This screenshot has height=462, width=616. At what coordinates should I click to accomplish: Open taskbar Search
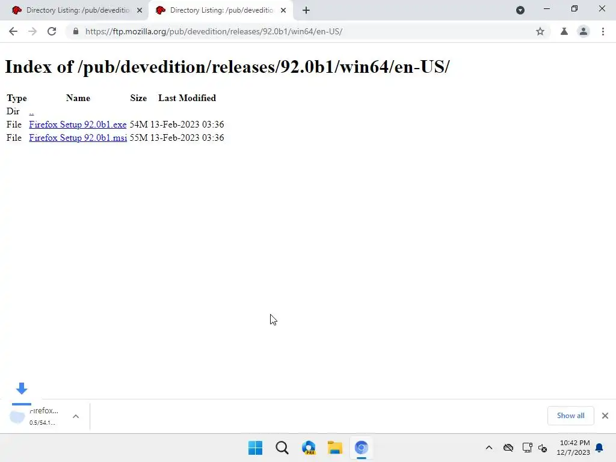pyautogui.click(x=282, y=448)
